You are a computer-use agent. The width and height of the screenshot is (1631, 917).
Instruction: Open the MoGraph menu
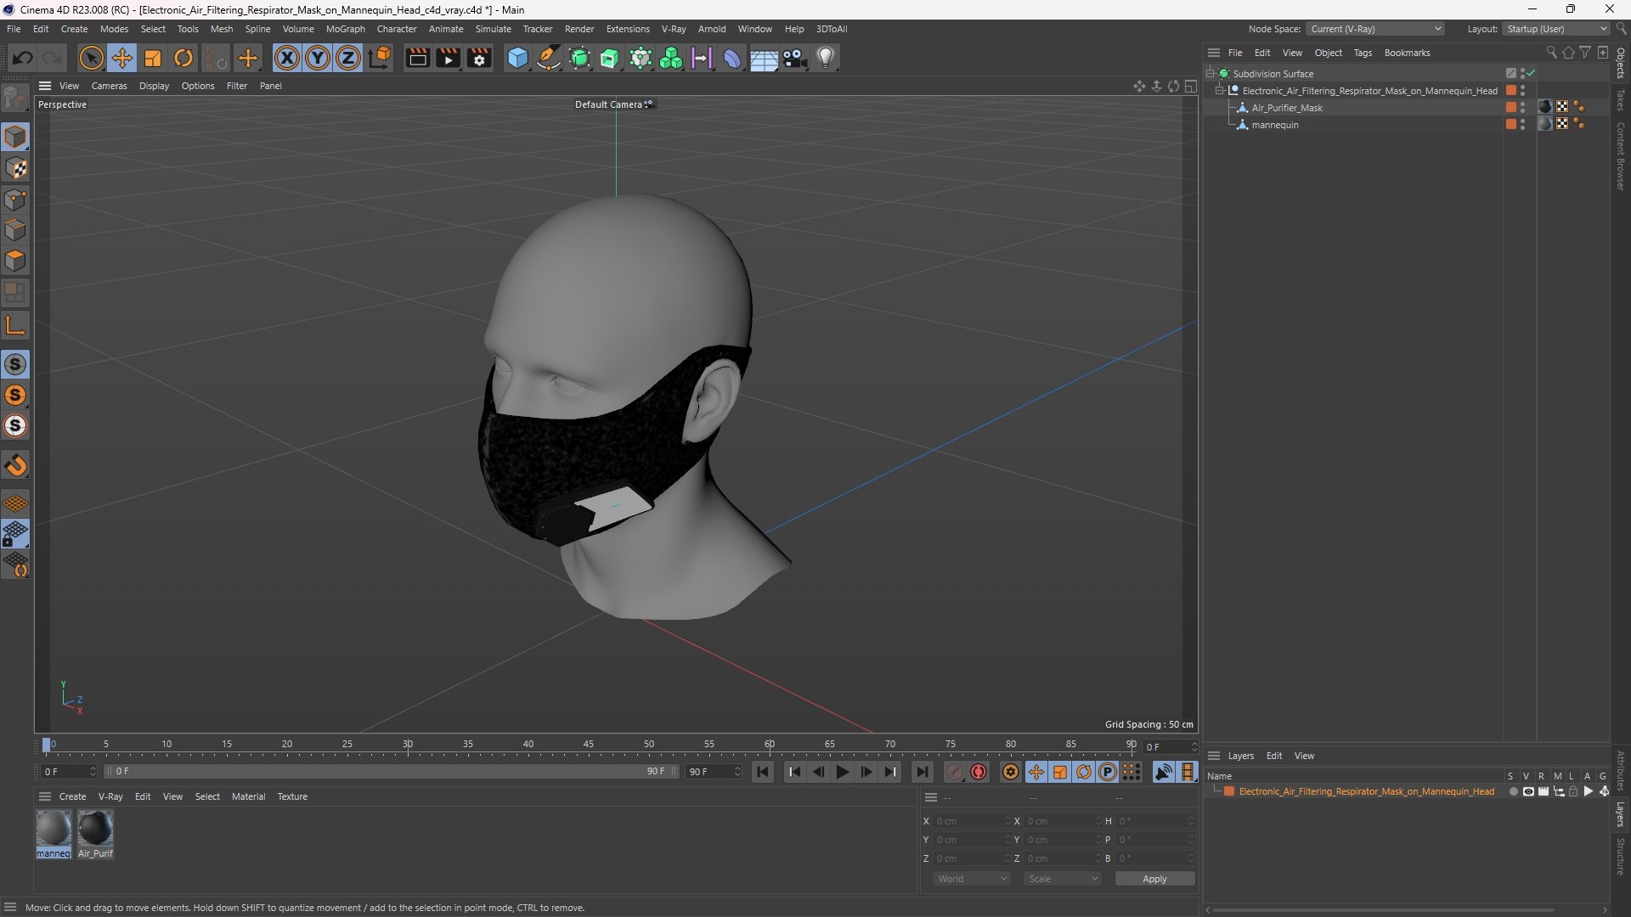tap(345, 29)
